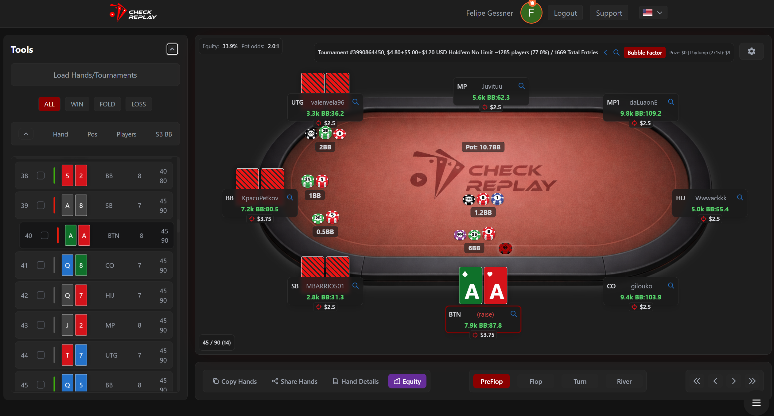Tick the checkbox for hand 40

coord(45,235)
